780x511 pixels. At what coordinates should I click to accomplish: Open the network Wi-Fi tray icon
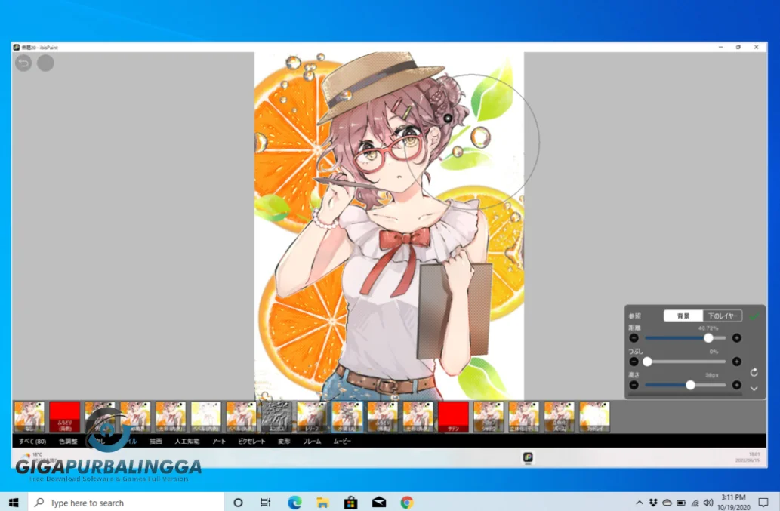pos(695,503)
